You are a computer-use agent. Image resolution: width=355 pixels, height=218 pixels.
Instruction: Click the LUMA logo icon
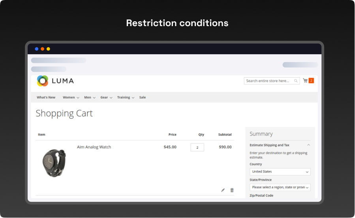click(43, 81)
